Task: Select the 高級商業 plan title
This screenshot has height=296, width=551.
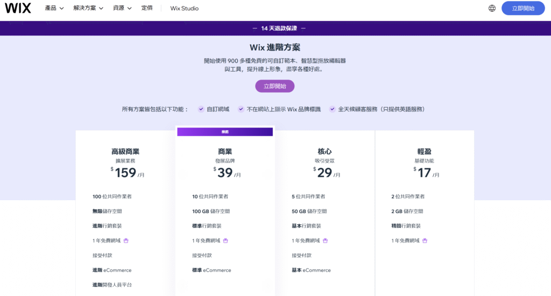Action: 125,152
